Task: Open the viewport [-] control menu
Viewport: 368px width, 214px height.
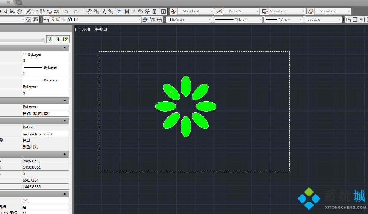Action: 77,29
